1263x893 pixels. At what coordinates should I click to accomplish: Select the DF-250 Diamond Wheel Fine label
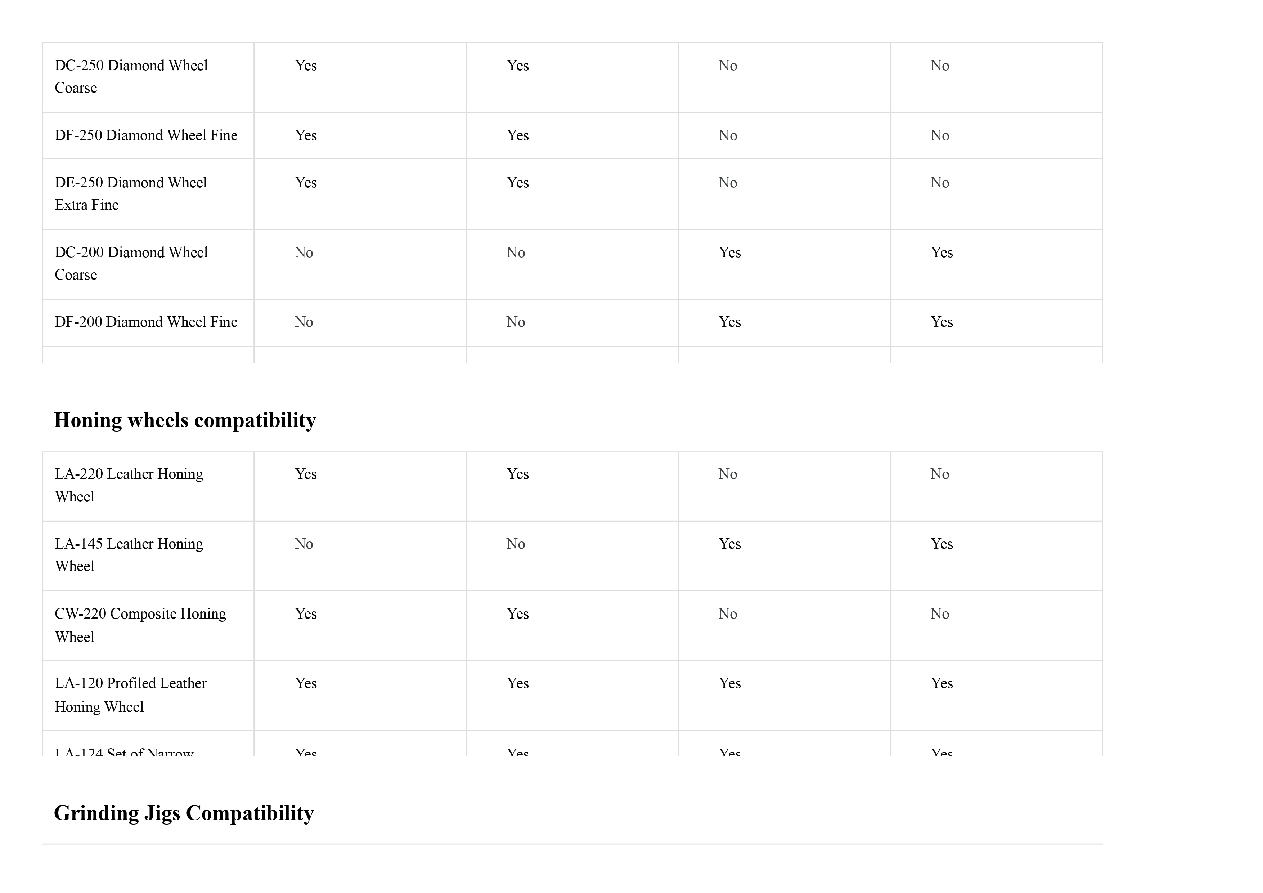[146, 135]
